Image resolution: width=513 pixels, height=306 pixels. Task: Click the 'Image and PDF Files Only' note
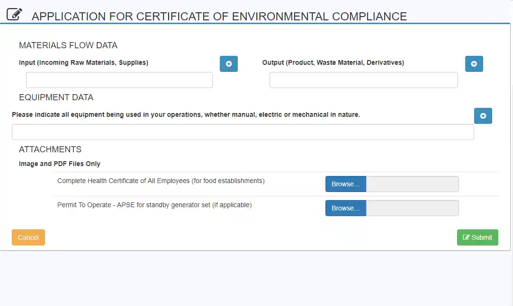60,164
